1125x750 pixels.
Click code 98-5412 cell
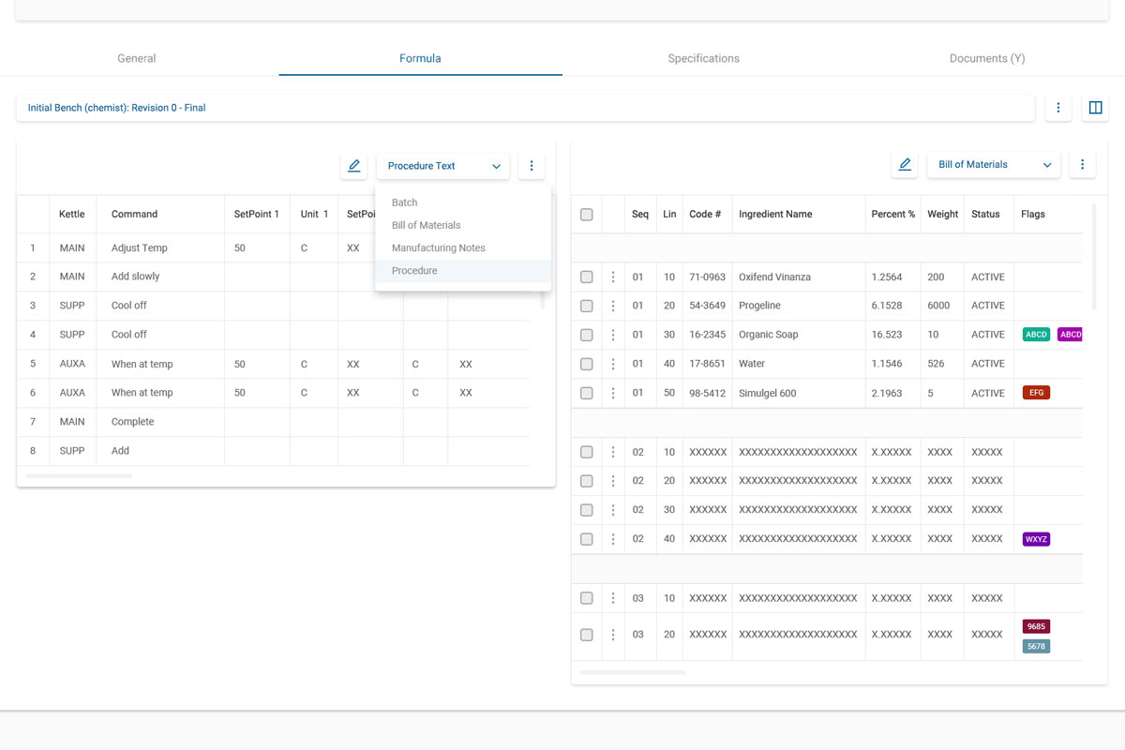tap(708, 393)
